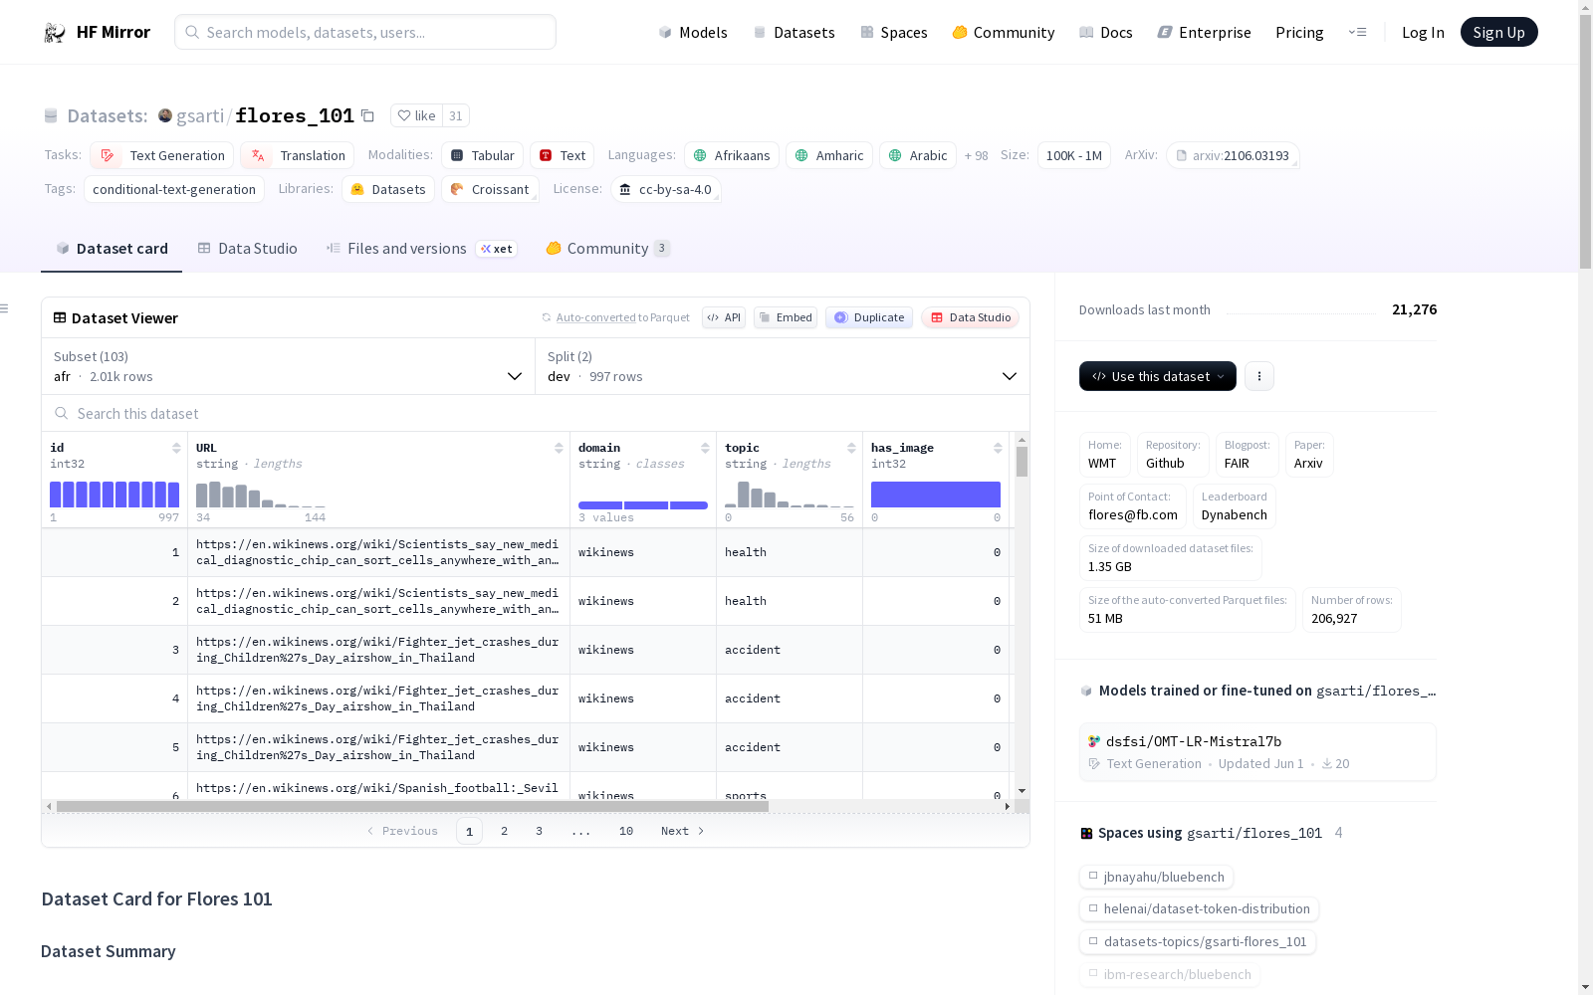The width and height of the screenshot is (1593, 995).
Task: Click the id column histogram filter
Action: [x=114, y=495]
